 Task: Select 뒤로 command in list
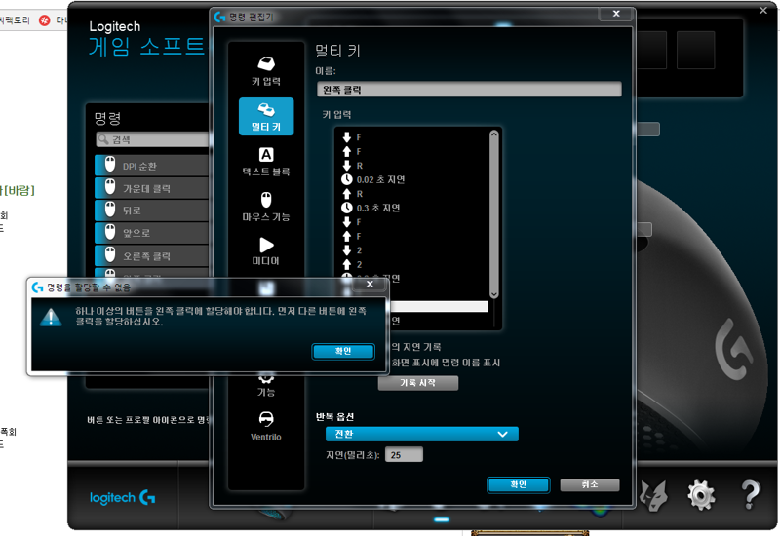pos(152,211)
